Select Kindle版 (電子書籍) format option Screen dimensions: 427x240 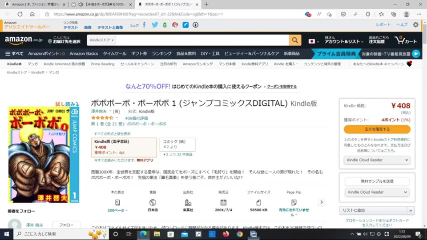(124, 148)
